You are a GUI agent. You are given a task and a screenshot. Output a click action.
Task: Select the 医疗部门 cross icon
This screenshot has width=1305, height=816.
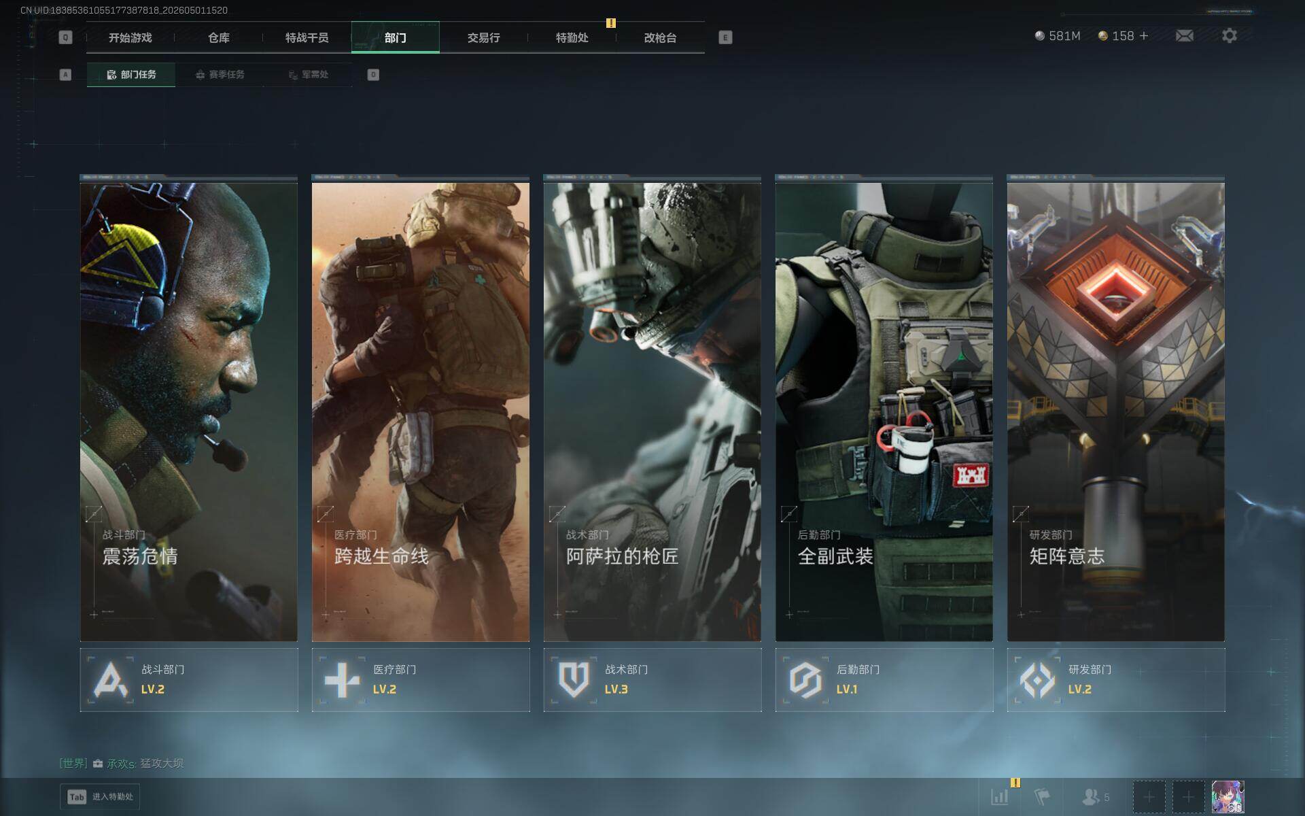point(342,680)
